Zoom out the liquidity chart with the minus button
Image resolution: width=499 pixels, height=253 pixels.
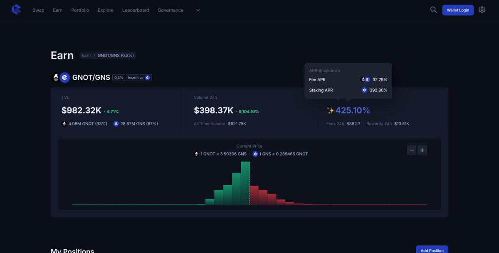(412, 150)
